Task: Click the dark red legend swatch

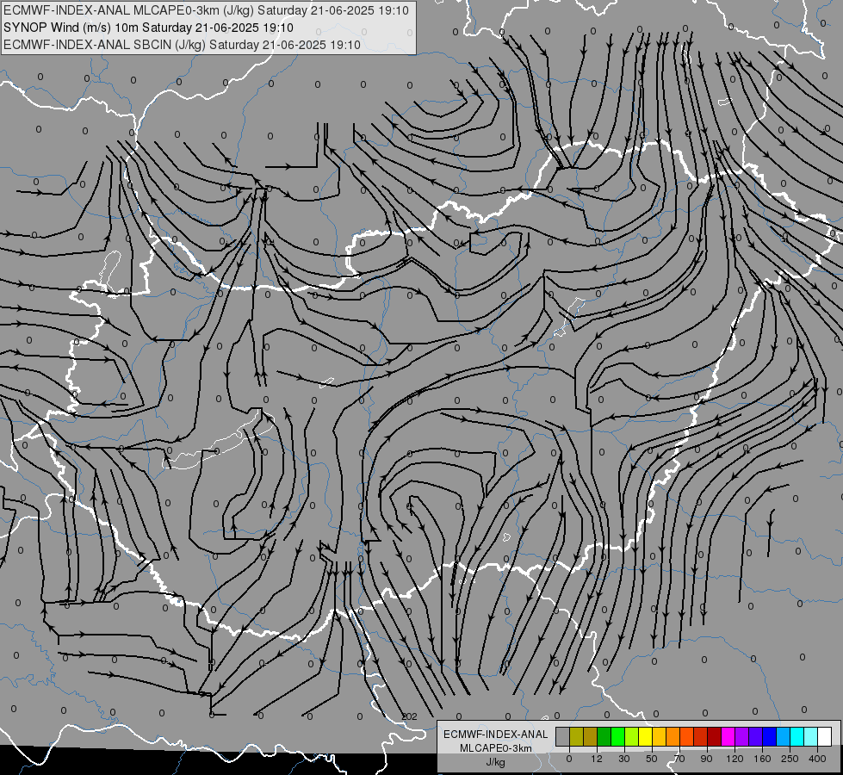Action: coord(714,737)
